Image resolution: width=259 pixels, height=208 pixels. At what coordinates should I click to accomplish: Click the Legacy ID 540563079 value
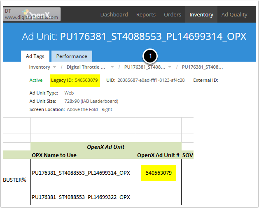point(86,80)
